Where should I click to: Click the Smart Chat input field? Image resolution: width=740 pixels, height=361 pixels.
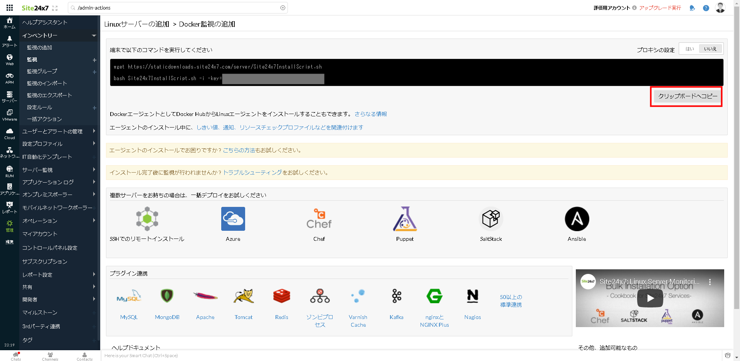[x=410, y=356]
